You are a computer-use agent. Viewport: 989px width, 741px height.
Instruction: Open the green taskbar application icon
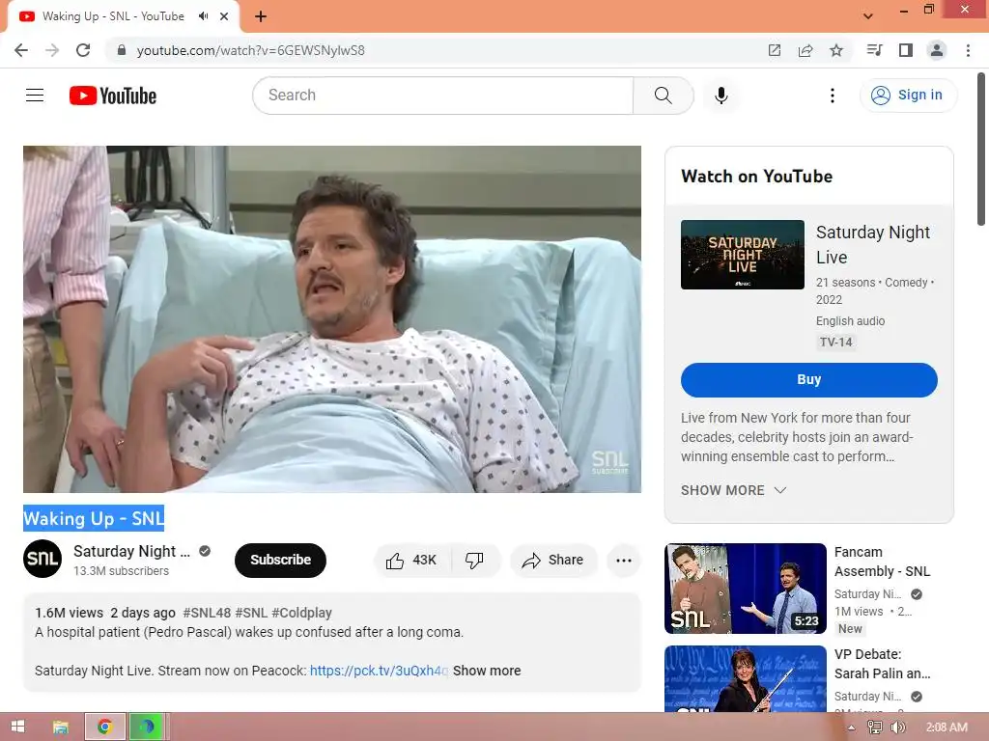point(147,727)
